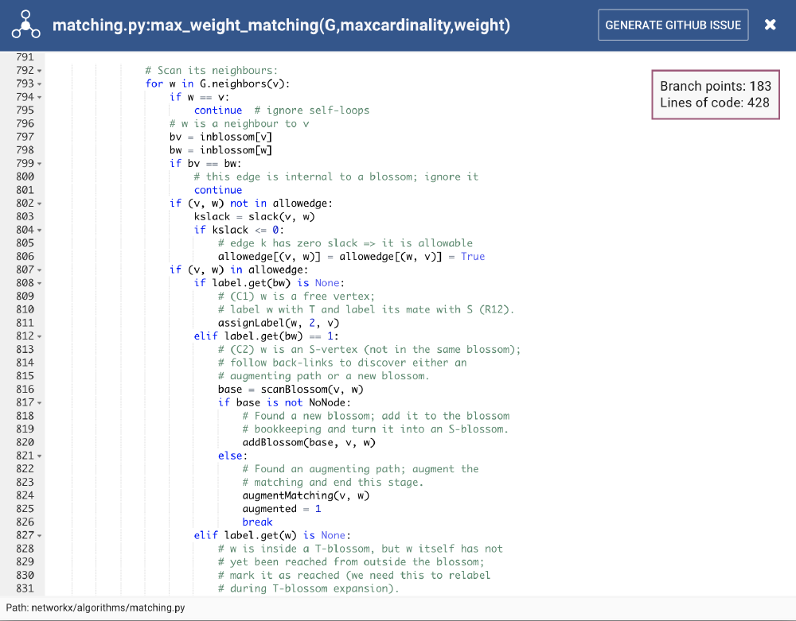
Task: Collapse the fold arrow at line 817
Action: (40, 403)
